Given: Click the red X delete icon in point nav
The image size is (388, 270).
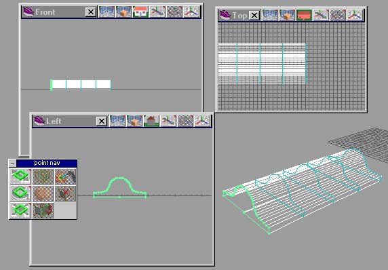Looking at the screenshot, I should (x=65, y=193).
